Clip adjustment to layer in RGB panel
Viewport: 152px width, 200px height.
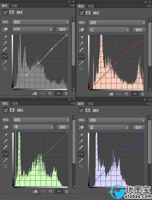(34, 94)
